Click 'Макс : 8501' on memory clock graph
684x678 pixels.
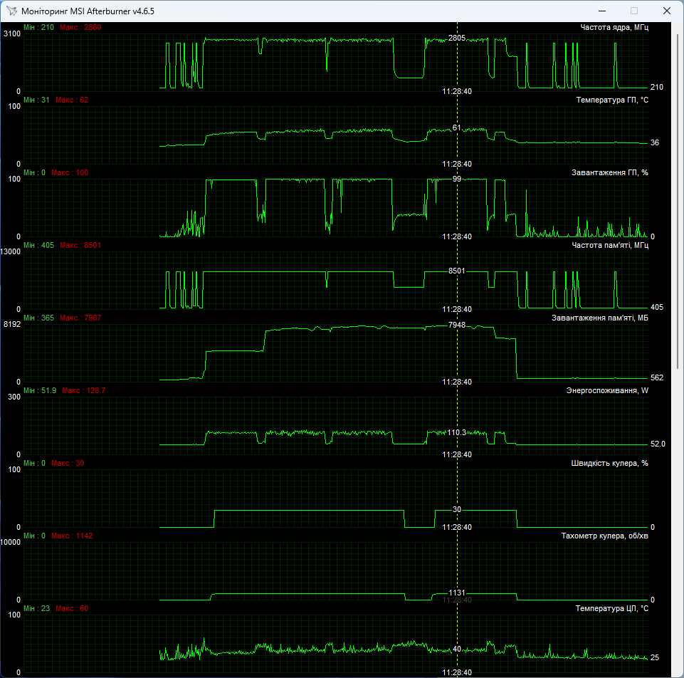tap(80, 246)
